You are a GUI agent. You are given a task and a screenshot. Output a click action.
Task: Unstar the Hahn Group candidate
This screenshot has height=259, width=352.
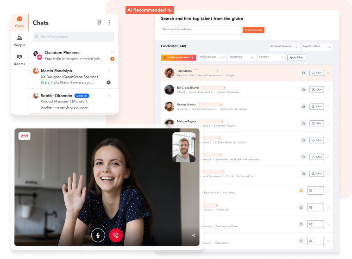[301, 191]
